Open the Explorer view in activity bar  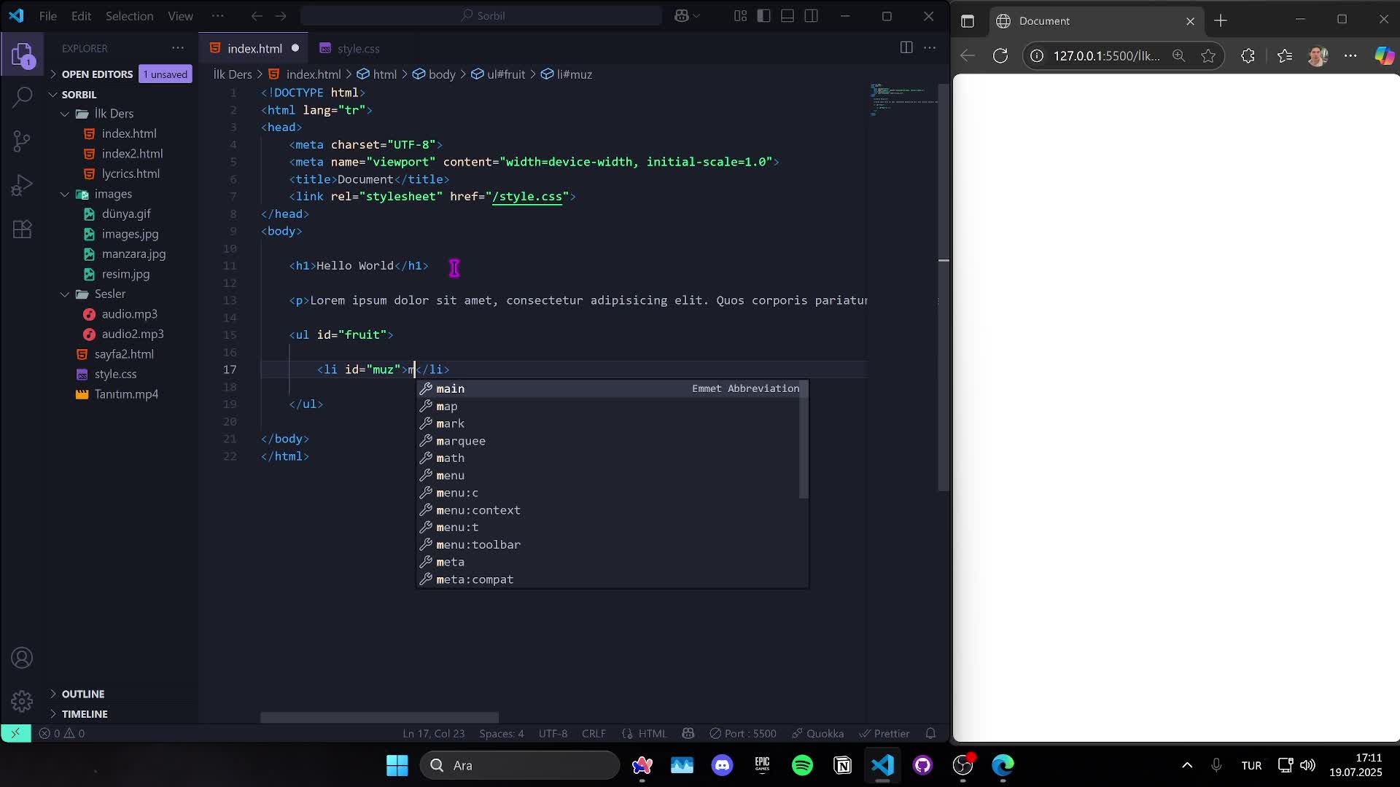click(x=22, y=55)
